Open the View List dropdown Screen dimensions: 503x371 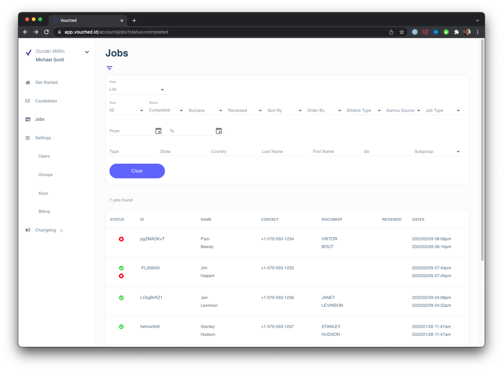pyautogui.click(x=138, y=89)
